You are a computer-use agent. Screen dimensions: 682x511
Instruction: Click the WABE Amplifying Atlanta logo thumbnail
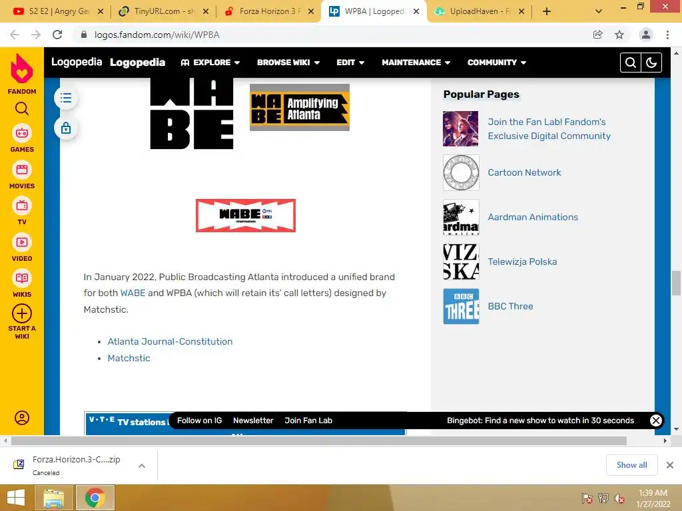point(299,107)
